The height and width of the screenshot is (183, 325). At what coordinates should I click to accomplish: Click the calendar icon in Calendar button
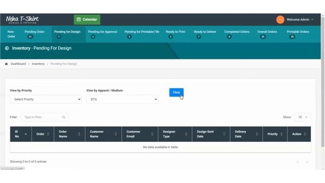click(x=79, y=19)
